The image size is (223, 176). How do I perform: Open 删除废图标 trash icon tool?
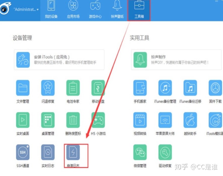pos(73,120)
